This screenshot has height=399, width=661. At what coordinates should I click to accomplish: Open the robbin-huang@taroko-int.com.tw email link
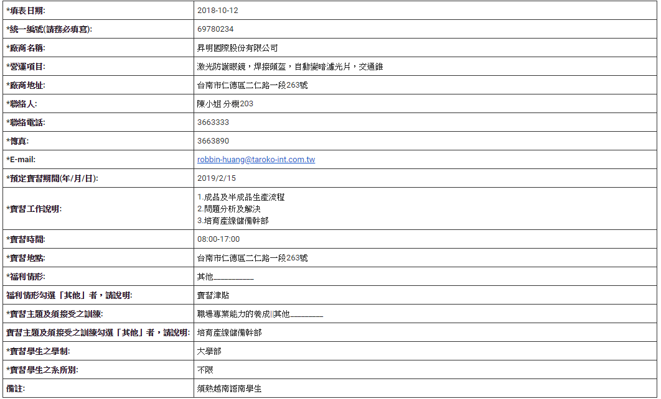256,160
